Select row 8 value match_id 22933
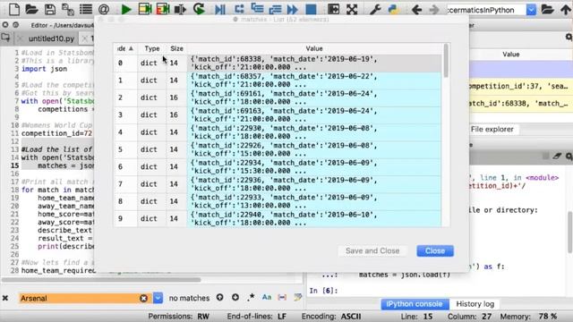 pyautogui.click(x=314, y=201)
